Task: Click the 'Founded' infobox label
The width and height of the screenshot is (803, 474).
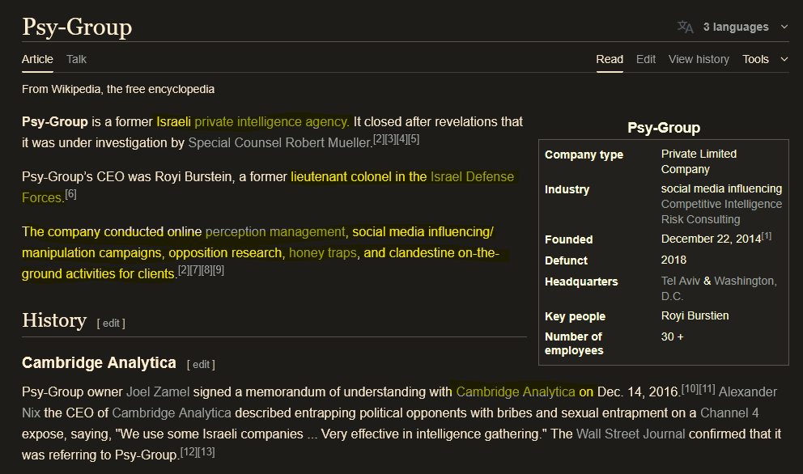Action: tap(568, 239)
